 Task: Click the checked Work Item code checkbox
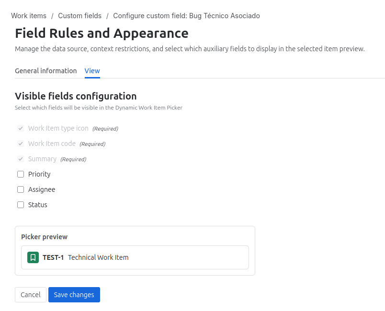21,144
